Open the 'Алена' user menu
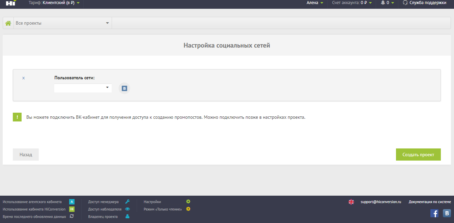Screen dimensions: 454x223 tap(315, 3)
